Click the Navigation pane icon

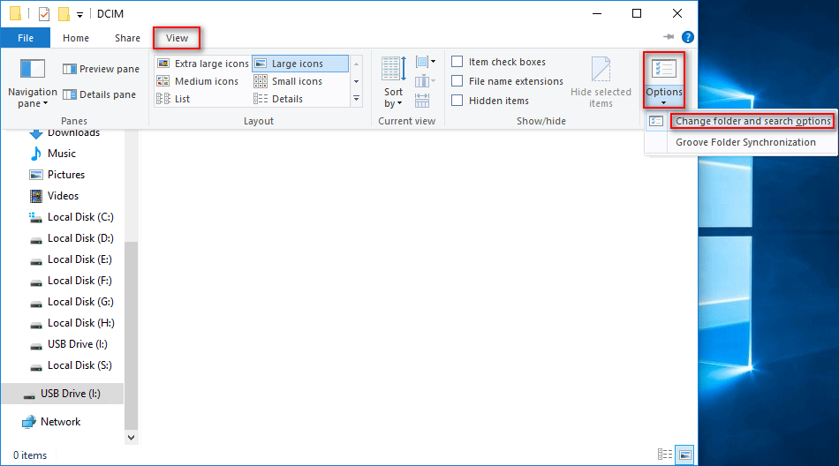33,70
